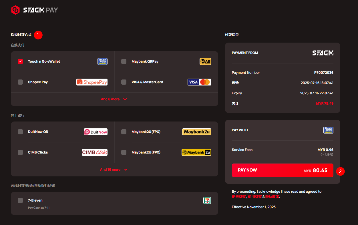This screenshot has height=225, width=358.
Task: Open the 隐私政策 privacy policy link
Action: click(272, 197)
